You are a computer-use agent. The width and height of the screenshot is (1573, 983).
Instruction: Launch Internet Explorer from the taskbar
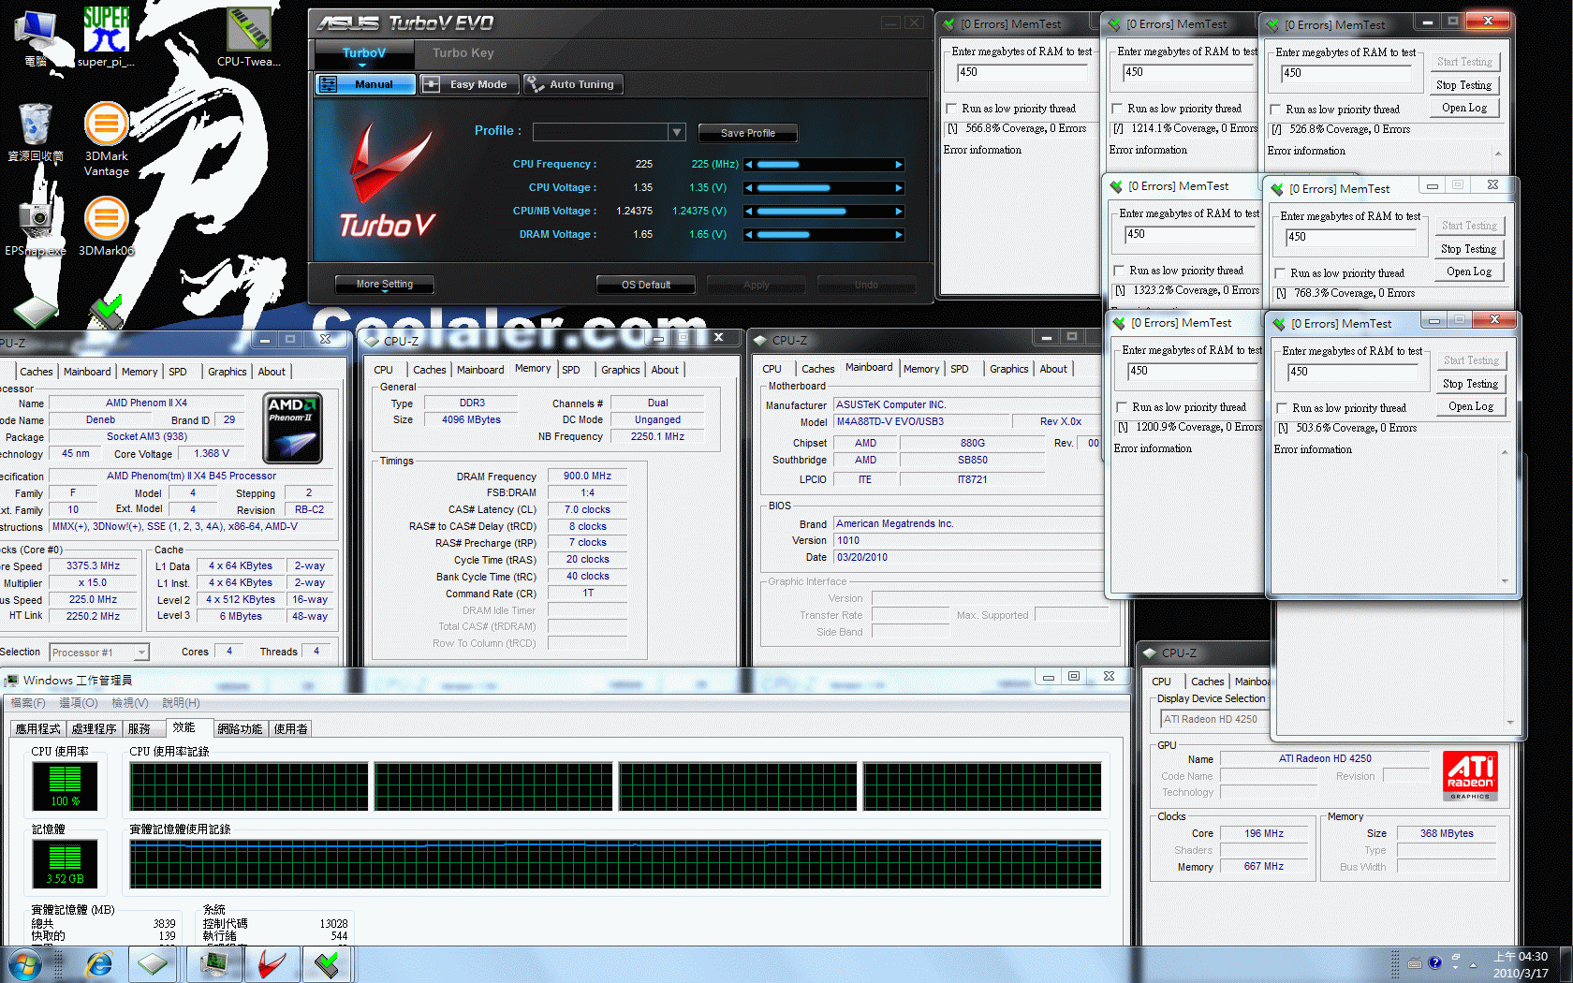[x=98, y=964]
